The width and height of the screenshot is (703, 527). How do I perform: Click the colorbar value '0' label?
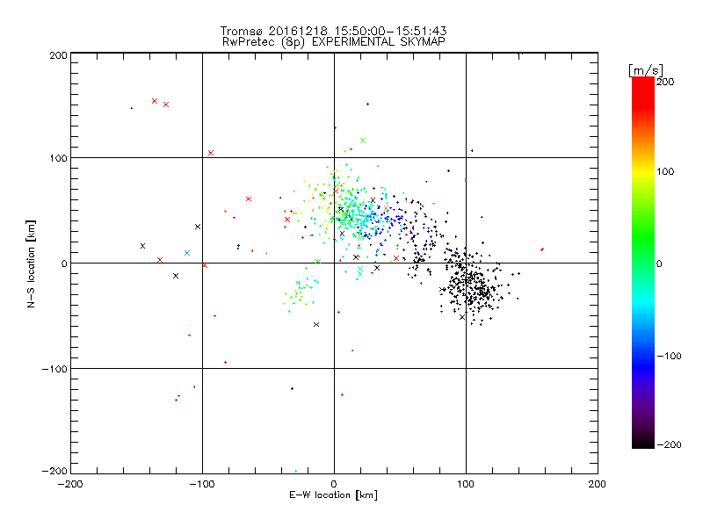click(x=659, y=263)
